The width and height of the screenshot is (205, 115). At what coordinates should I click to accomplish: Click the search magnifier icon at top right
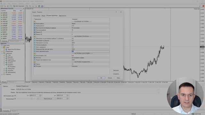[200, 6]
